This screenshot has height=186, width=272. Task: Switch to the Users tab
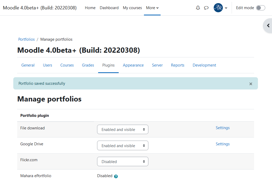pyautogui.click(x=48, y=65)
